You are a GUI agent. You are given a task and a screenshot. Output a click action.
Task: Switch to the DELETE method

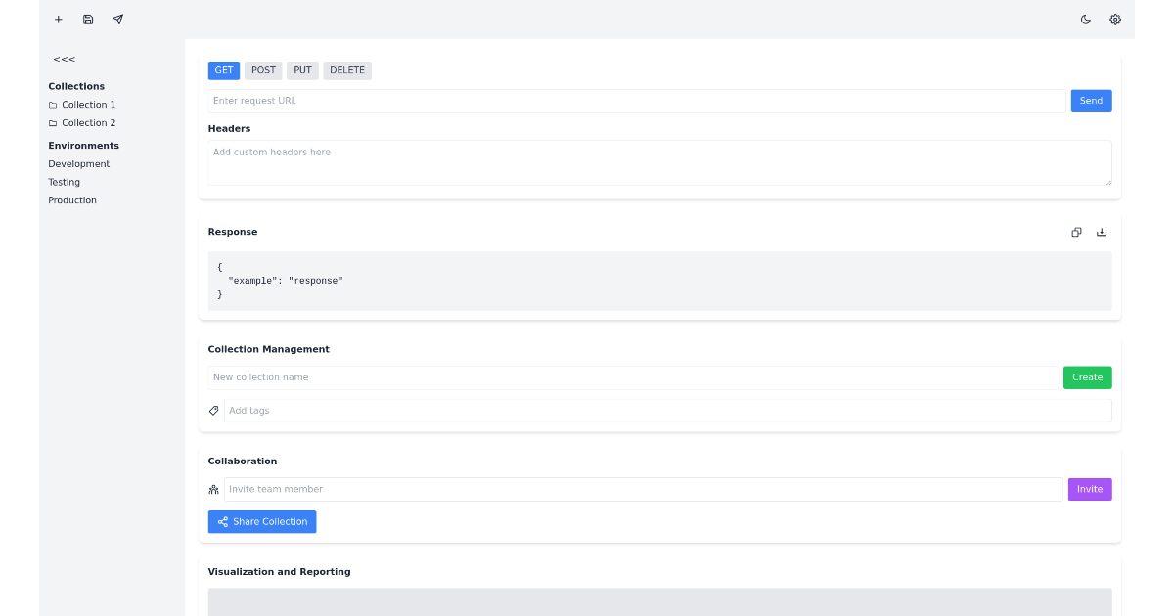(346, 69)
